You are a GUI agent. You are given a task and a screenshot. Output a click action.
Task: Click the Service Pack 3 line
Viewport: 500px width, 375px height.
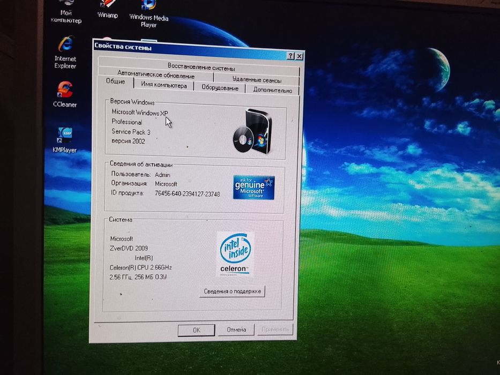131,132
